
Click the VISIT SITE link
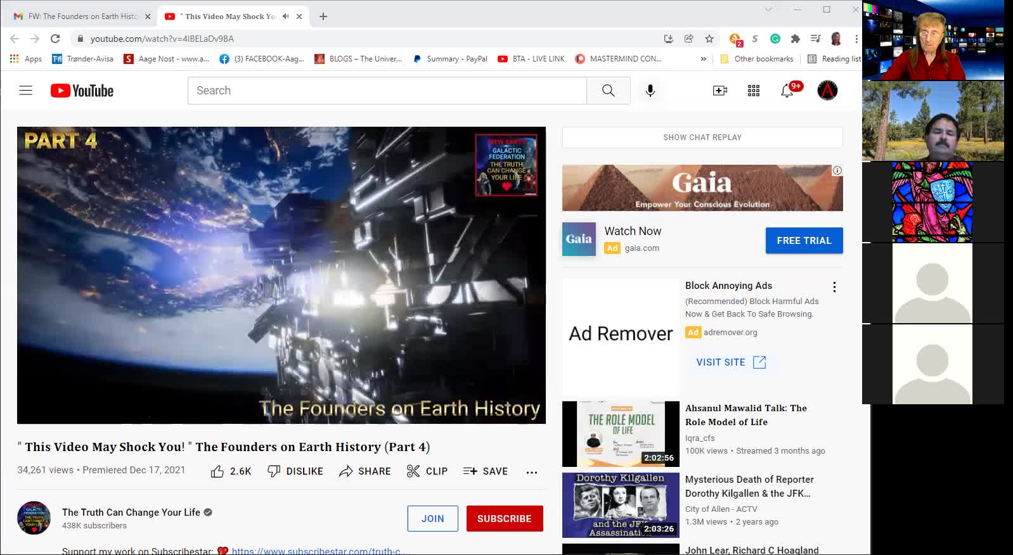[x=731, y=362]
